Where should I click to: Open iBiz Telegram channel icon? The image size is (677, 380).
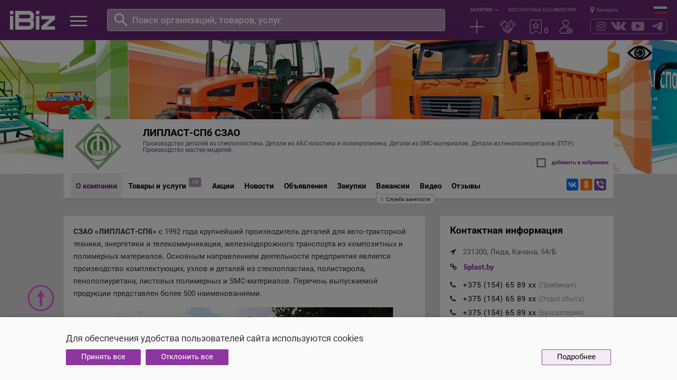657,26
